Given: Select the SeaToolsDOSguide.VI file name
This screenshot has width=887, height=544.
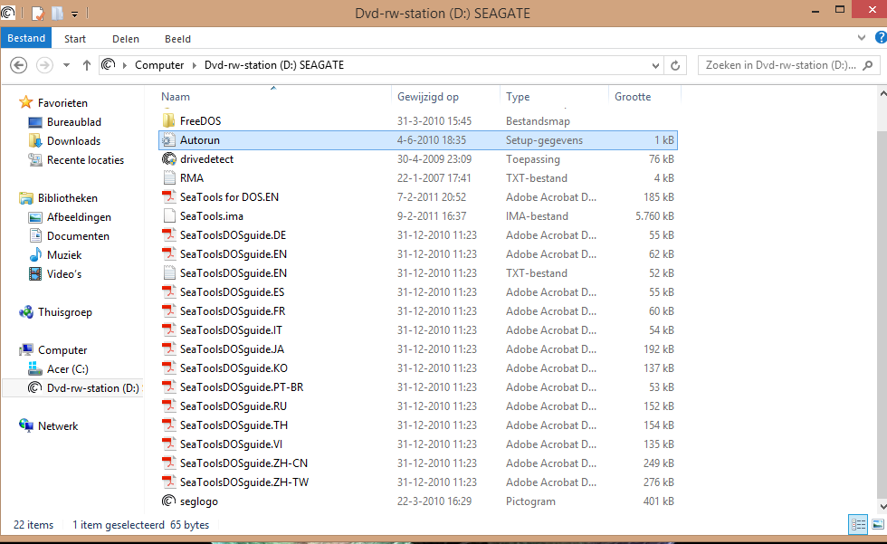Looking at the screenshot, I should pyautogui.click(x=231, y=444).
